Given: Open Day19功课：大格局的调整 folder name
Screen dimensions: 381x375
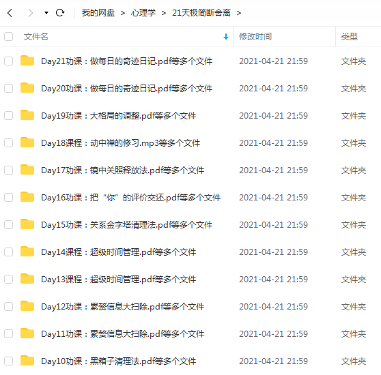Looking at the screenshot, I should point(119,116).
